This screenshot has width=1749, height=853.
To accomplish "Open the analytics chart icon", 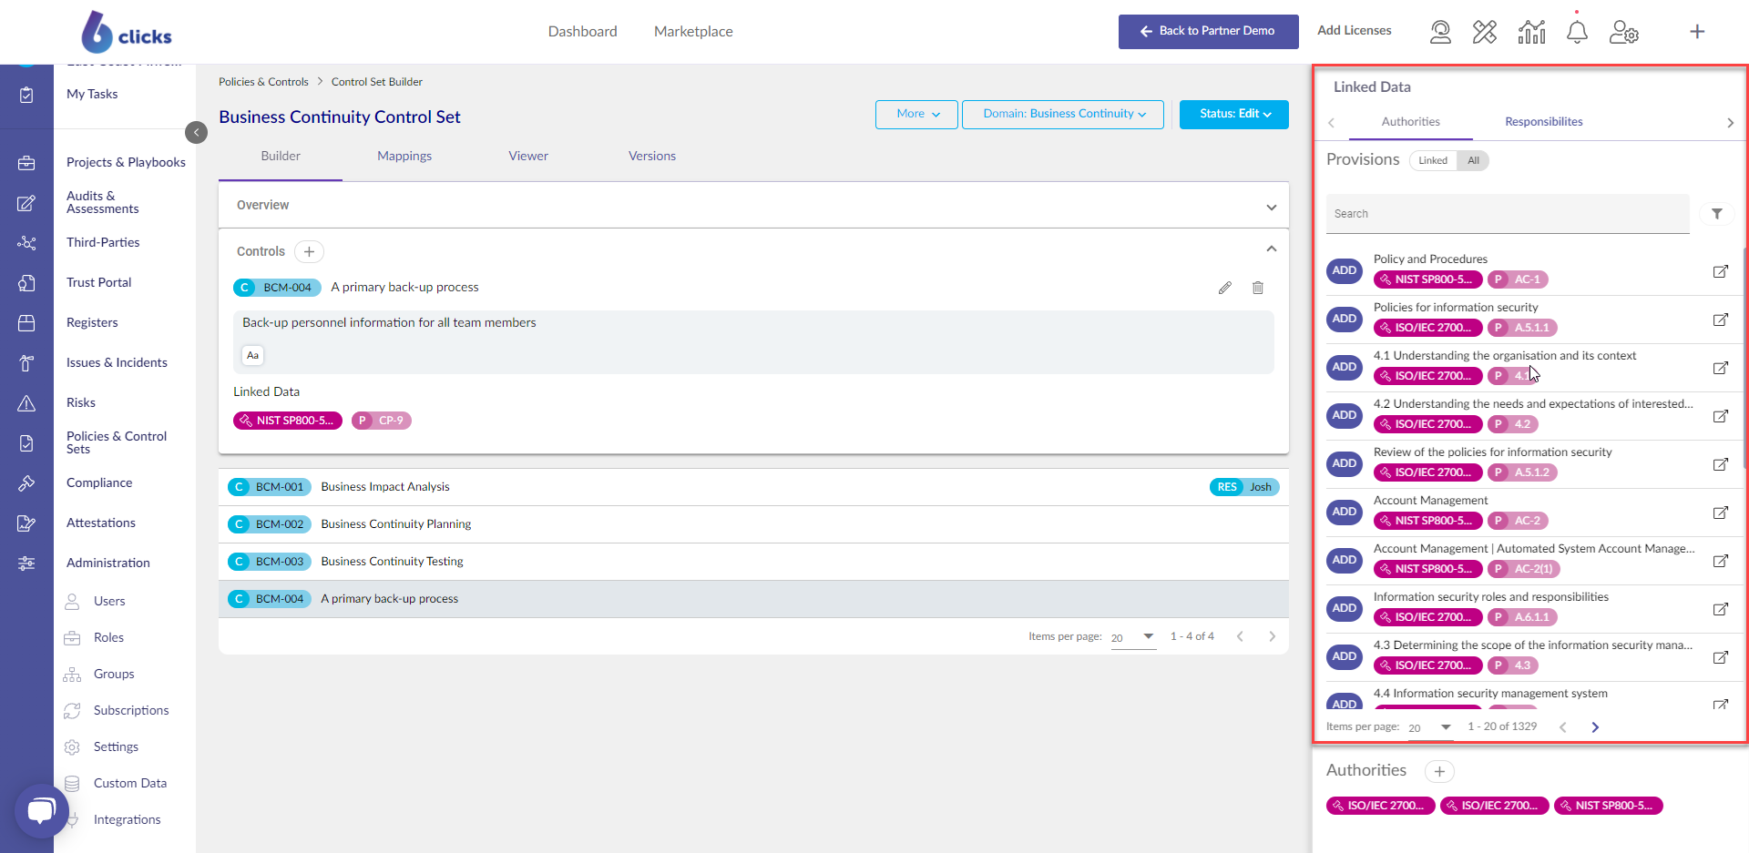I will pos(1531,32).
